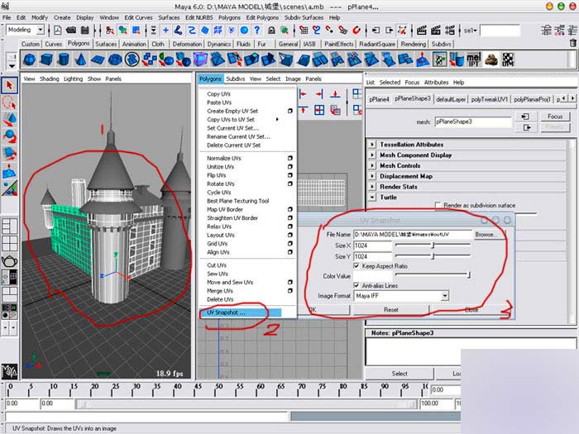Viewport: 579px width, 434px height.
Task: Click the mel IPT shelf icon
Action: (474, 60)
